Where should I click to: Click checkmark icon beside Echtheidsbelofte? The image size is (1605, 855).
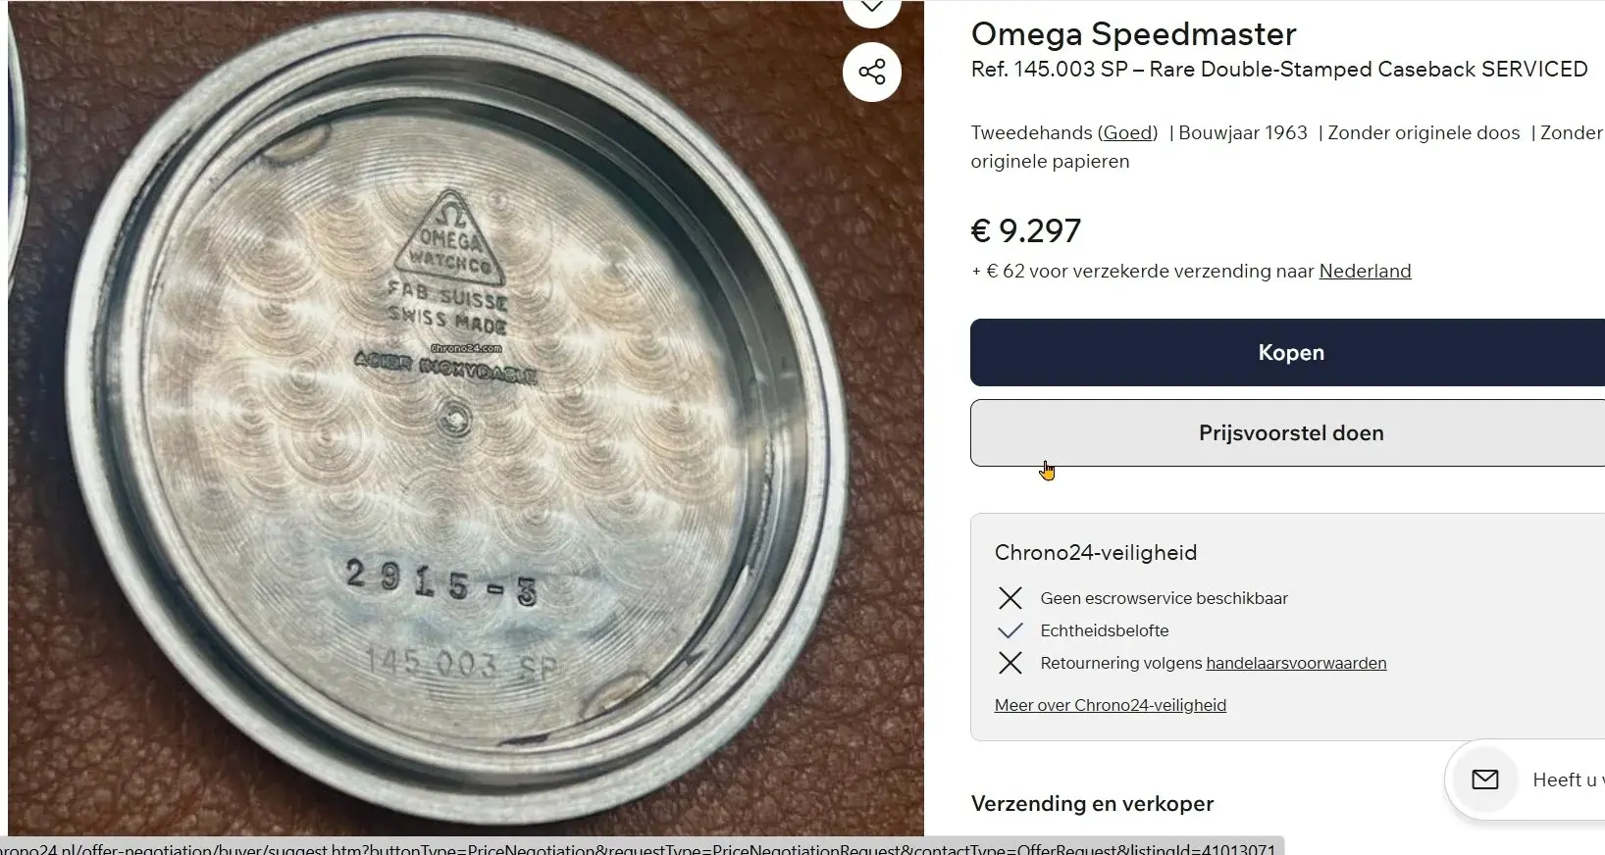[1010, 630]
